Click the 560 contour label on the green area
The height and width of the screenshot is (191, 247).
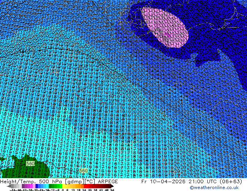(x=30, y=164)
